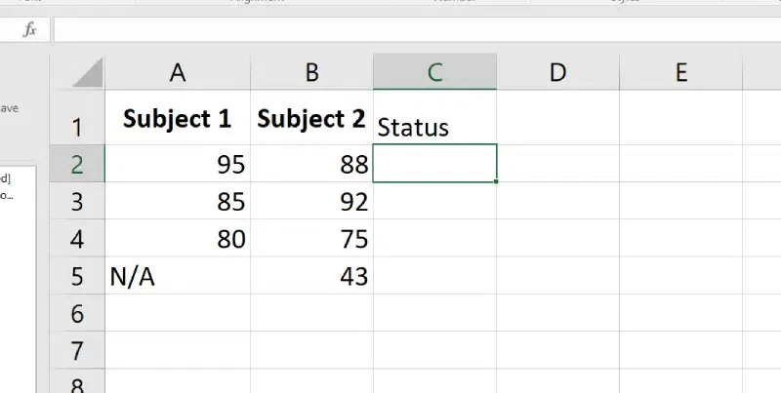Click the Insert Function fx icon

pos(30,30)
